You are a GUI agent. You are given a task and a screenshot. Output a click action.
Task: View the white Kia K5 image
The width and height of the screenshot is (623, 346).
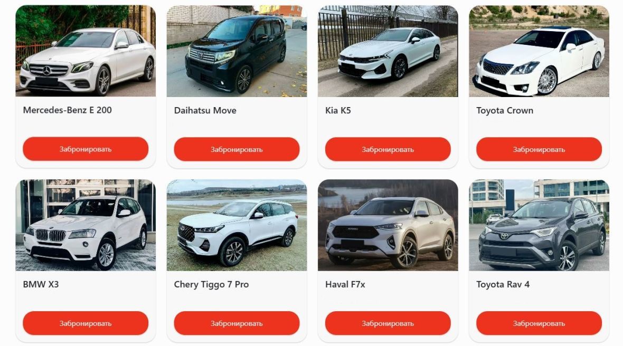pos(388,51)
